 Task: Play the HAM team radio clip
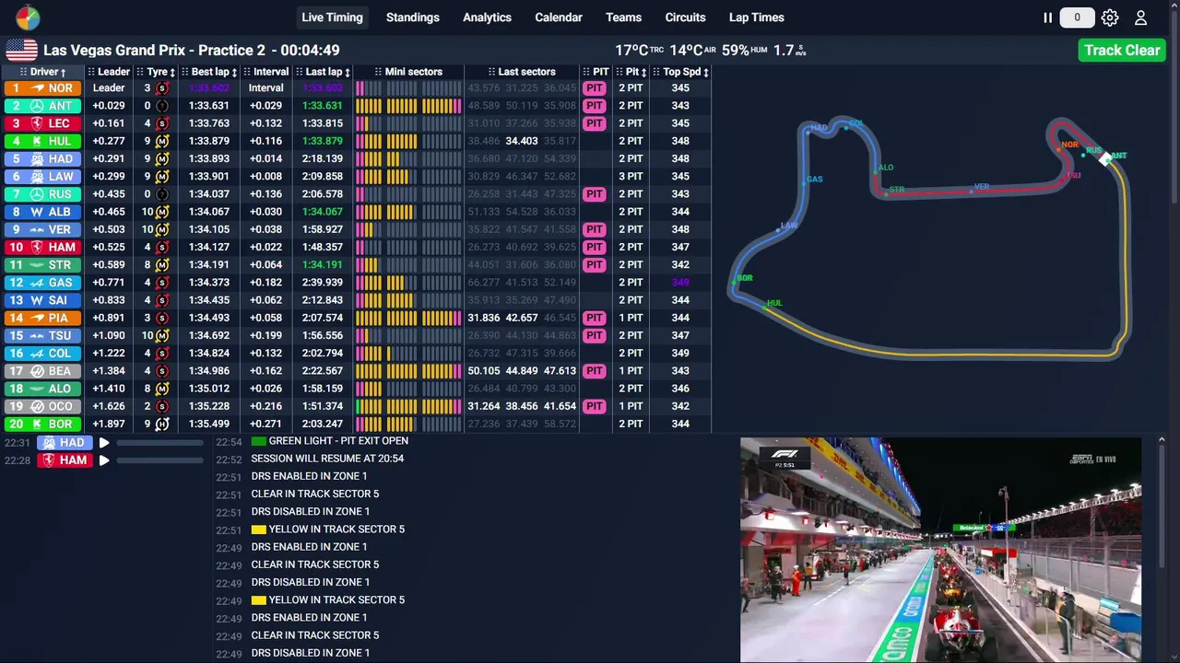coord(104,460)
